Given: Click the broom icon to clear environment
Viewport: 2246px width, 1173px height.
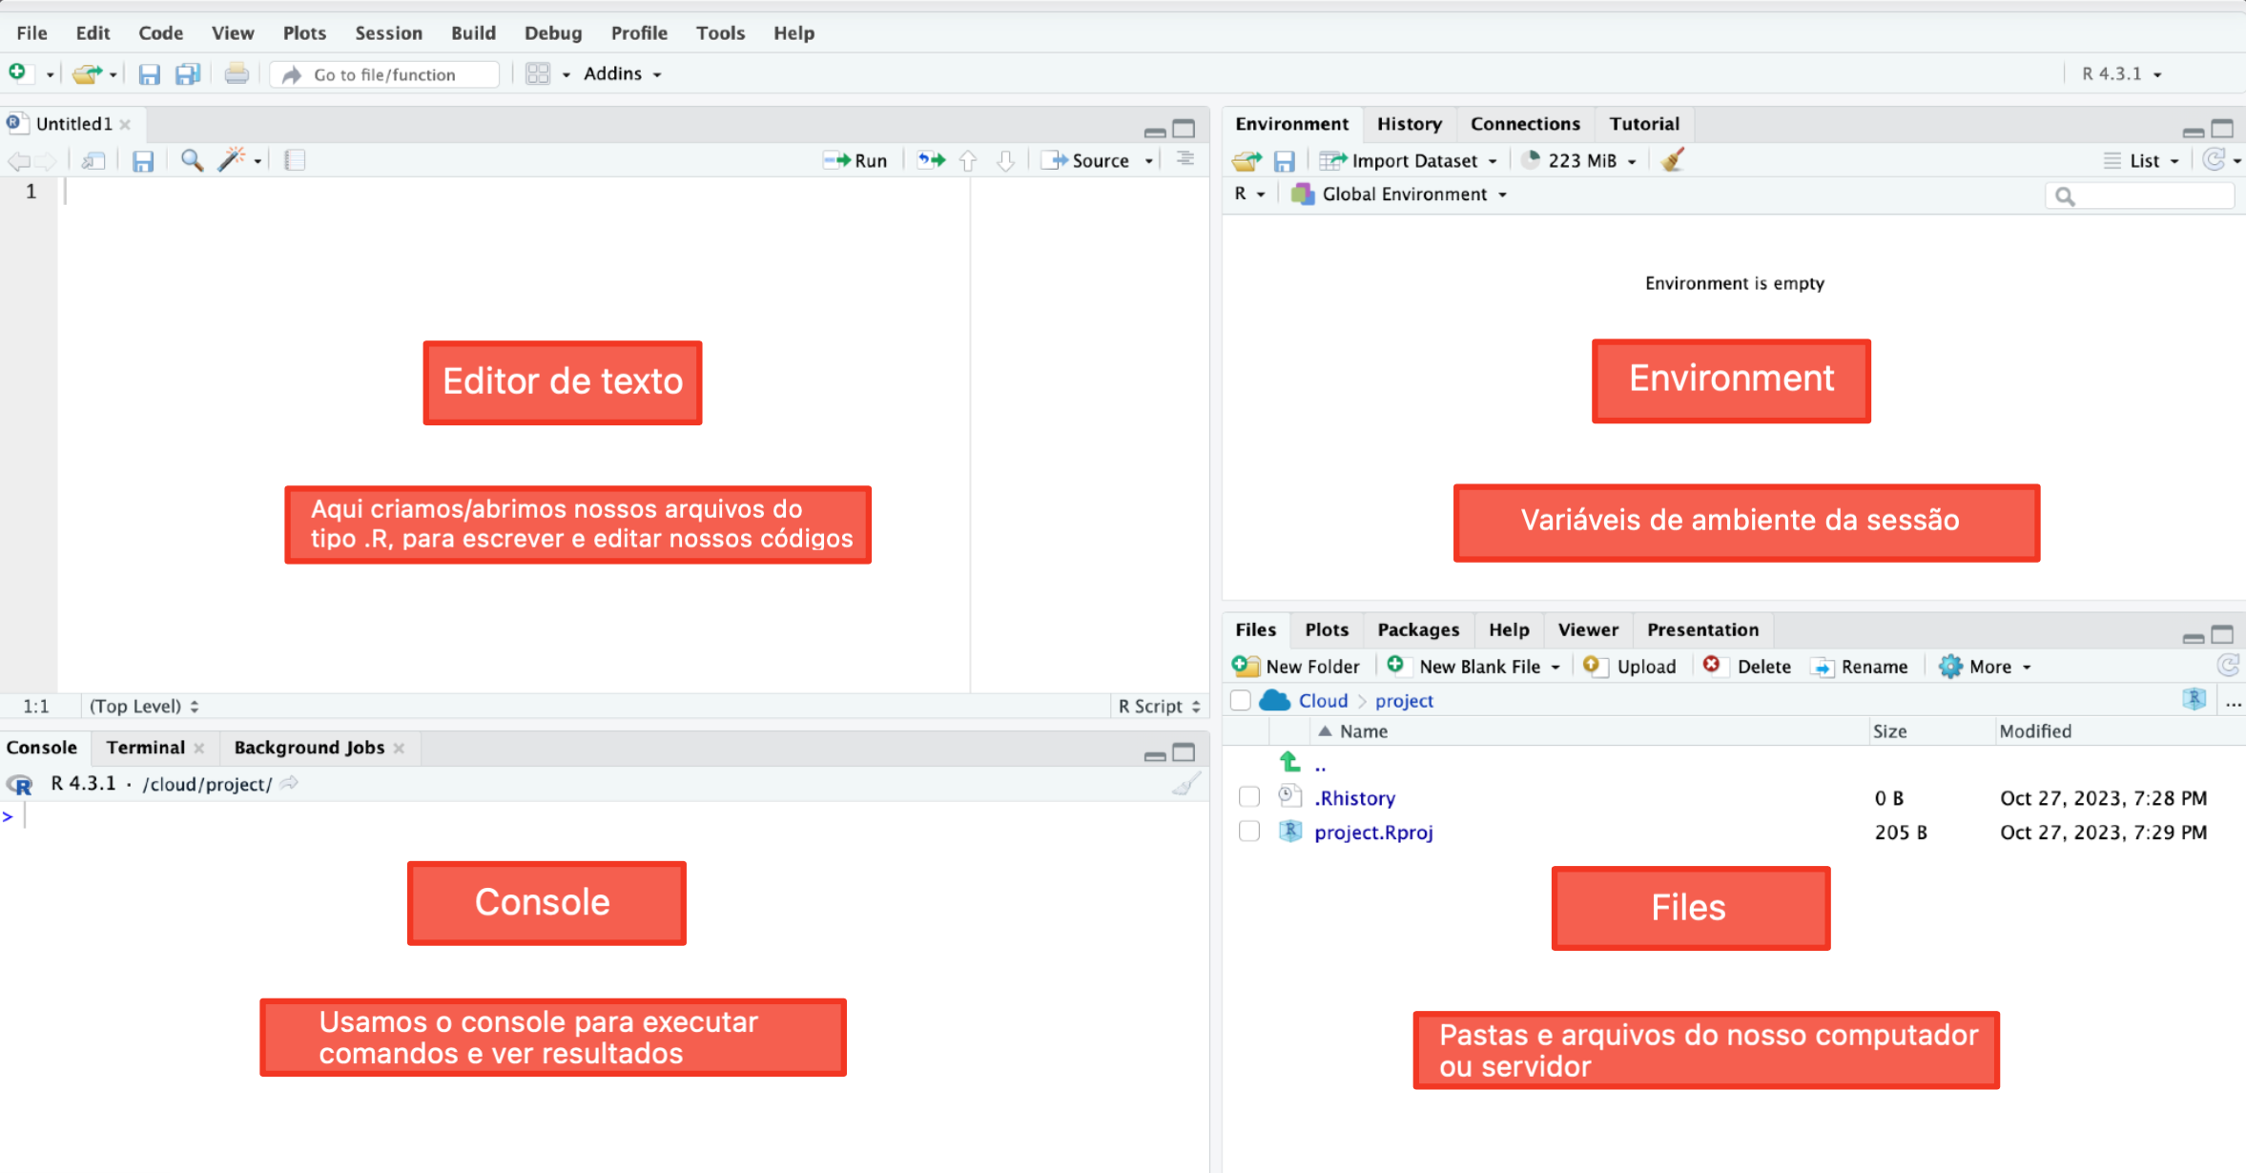Looking at the screenshot, I should pyautogui.click(x=1672, y=160).
